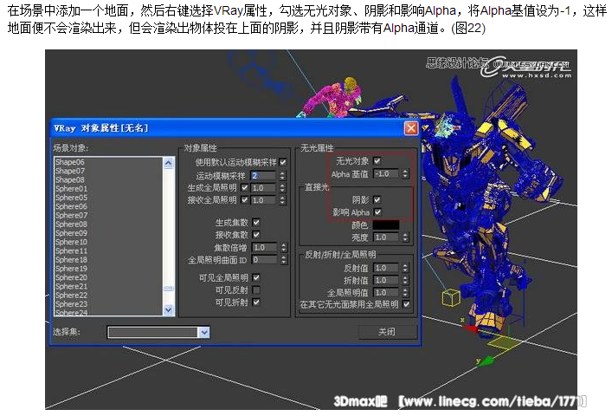Screen dimensions: 612x416
Task: Click the 全局照明值 spinner arrows
Action: coord(405,292)
